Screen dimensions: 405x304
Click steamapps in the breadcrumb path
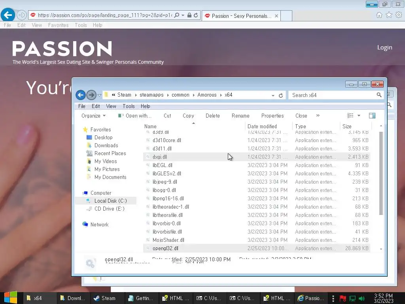coord(151,95)
